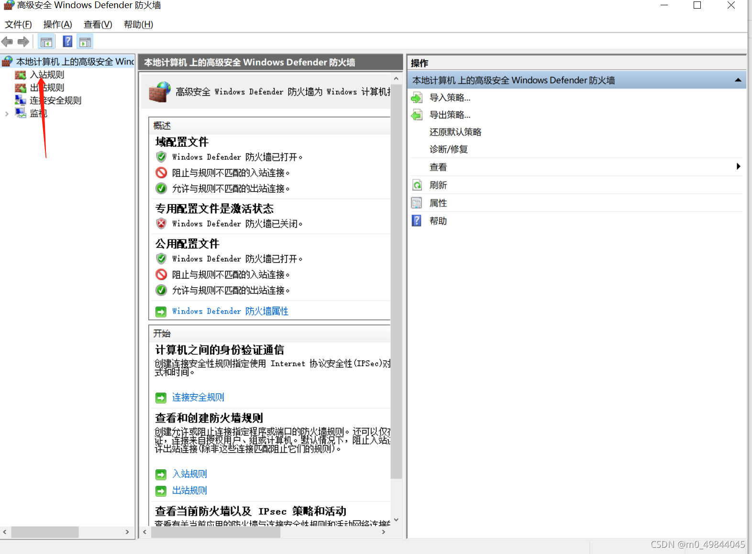Open the 出站规则 link in center pane

[x=189, y=490]
